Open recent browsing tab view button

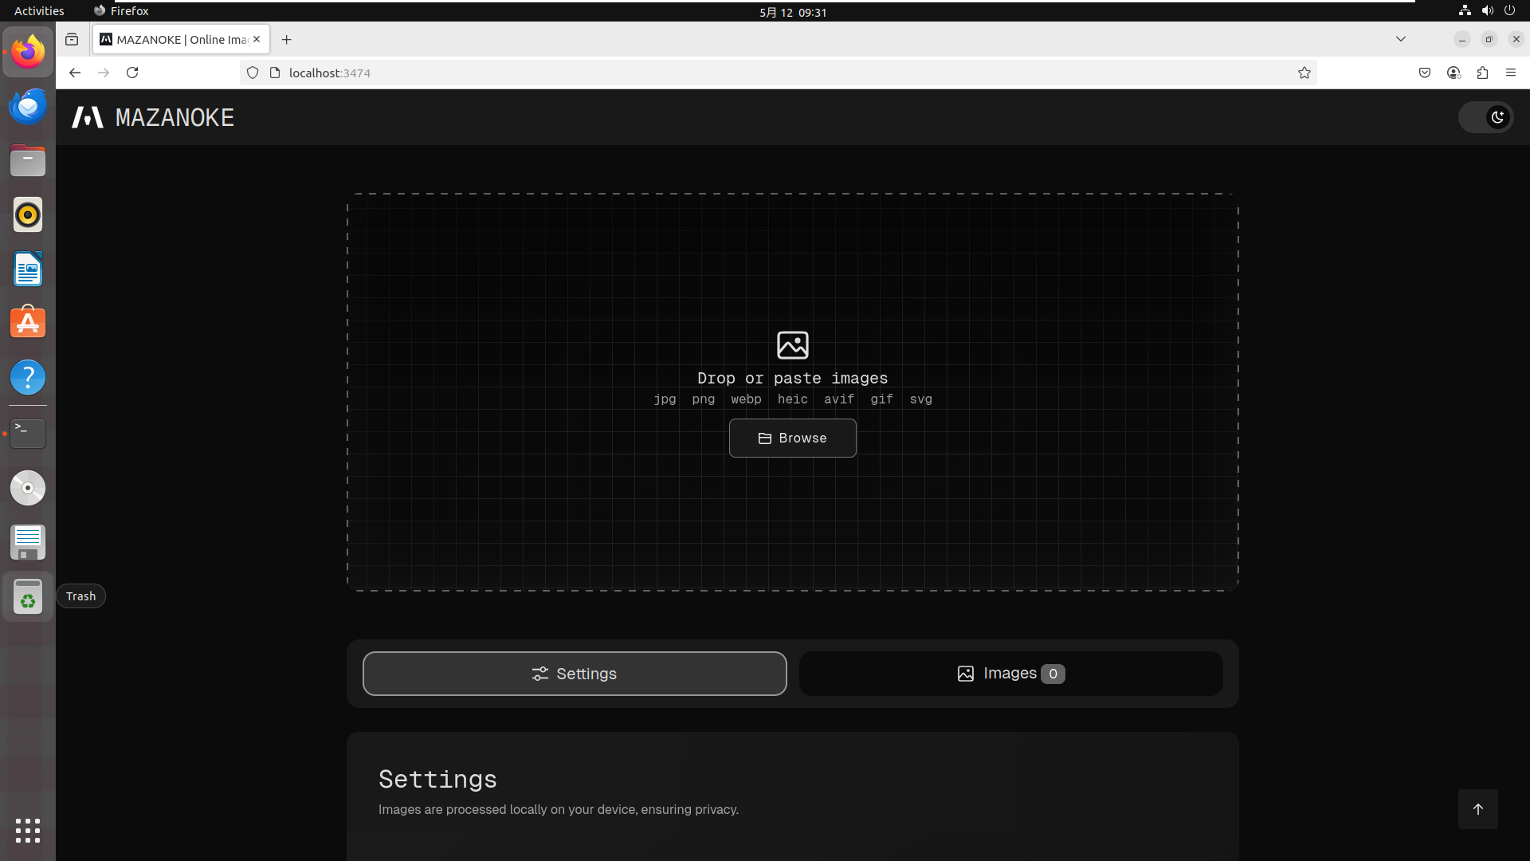[72, 39]
